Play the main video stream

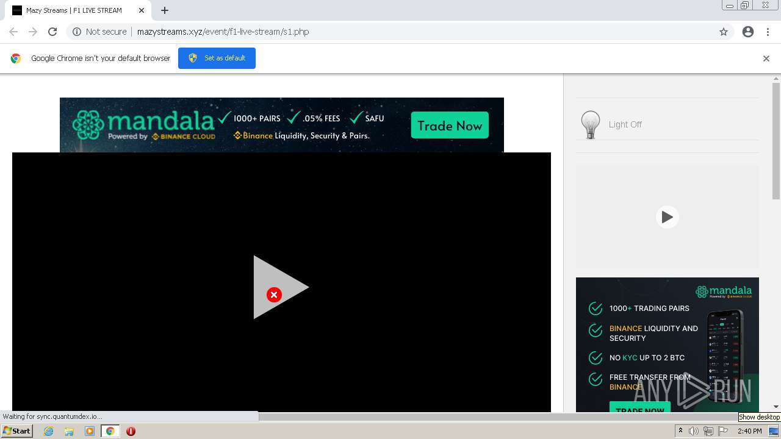tap(281, 287)
